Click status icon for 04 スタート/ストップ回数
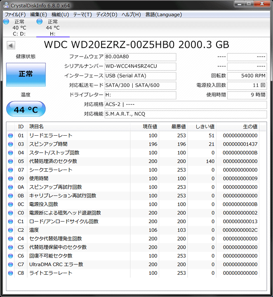Screen dimensions: 273x297 pos(11,153)
